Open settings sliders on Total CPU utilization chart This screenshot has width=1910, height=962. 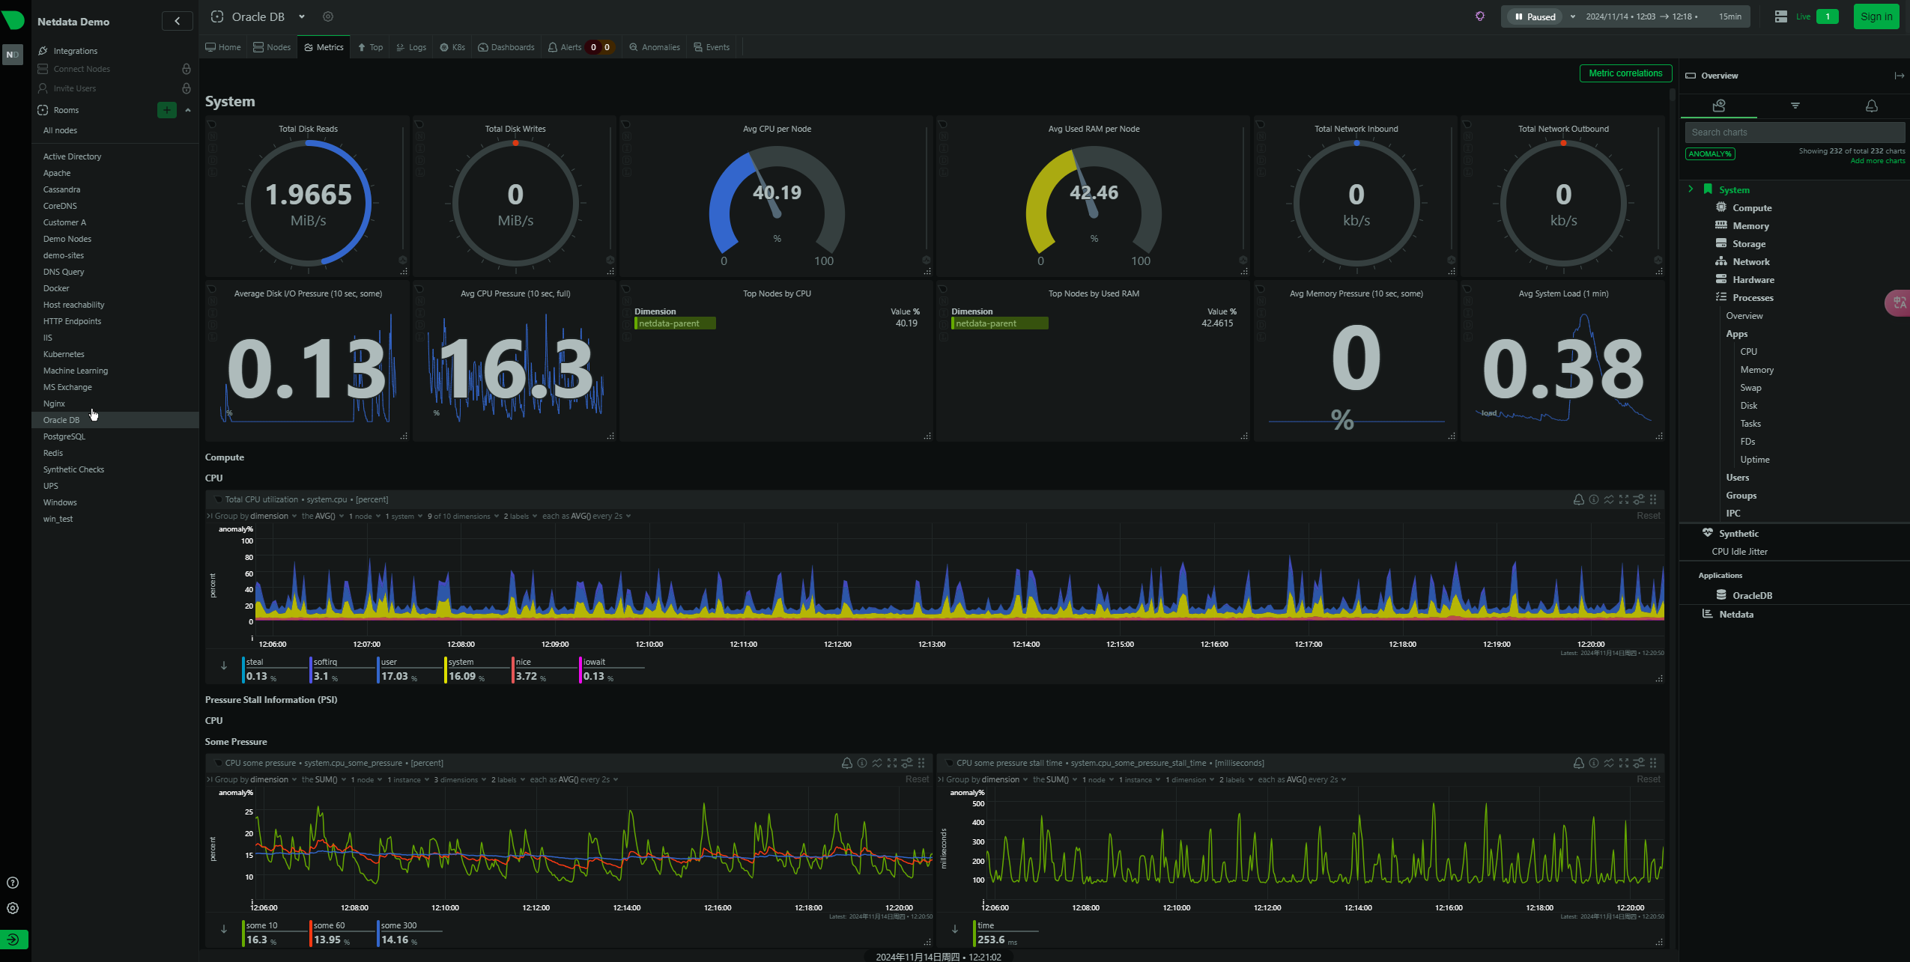1638,499
